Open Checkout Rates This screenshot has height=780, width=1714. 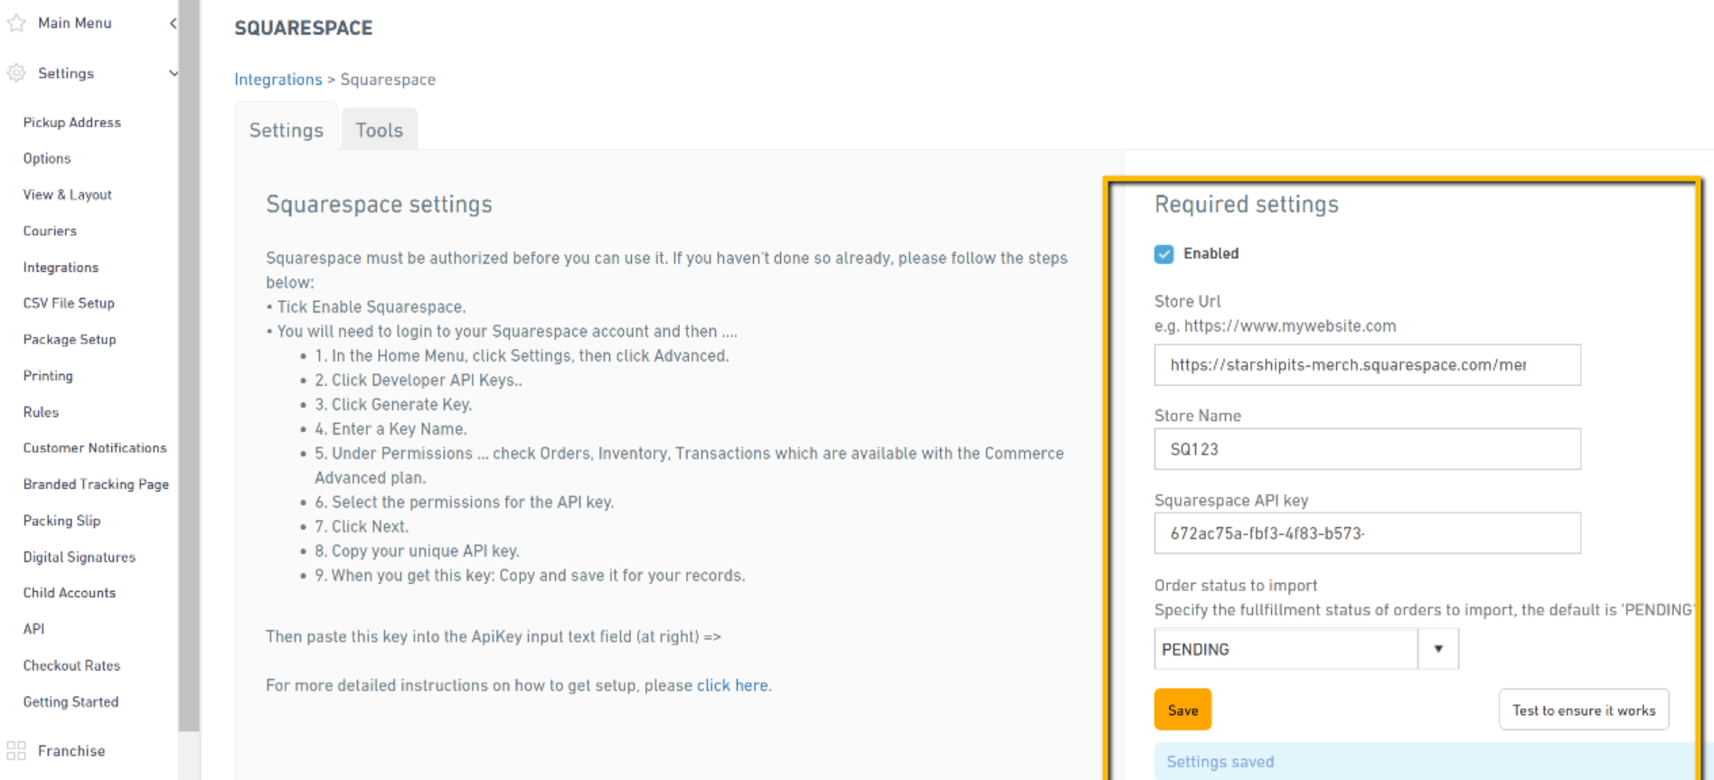71,665
